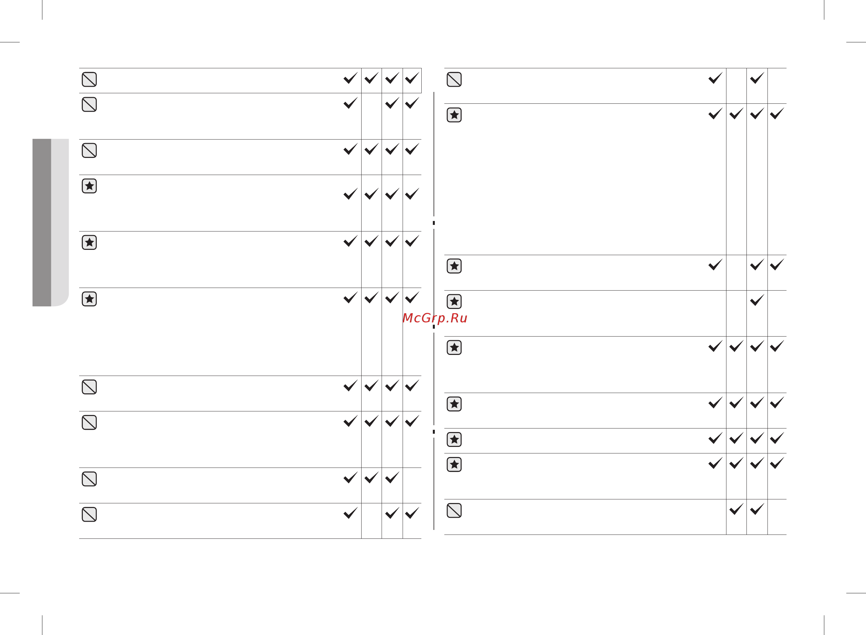Click star icon in right table's tallest row
This screenshot has width=866, height=635.
(454, 115)
